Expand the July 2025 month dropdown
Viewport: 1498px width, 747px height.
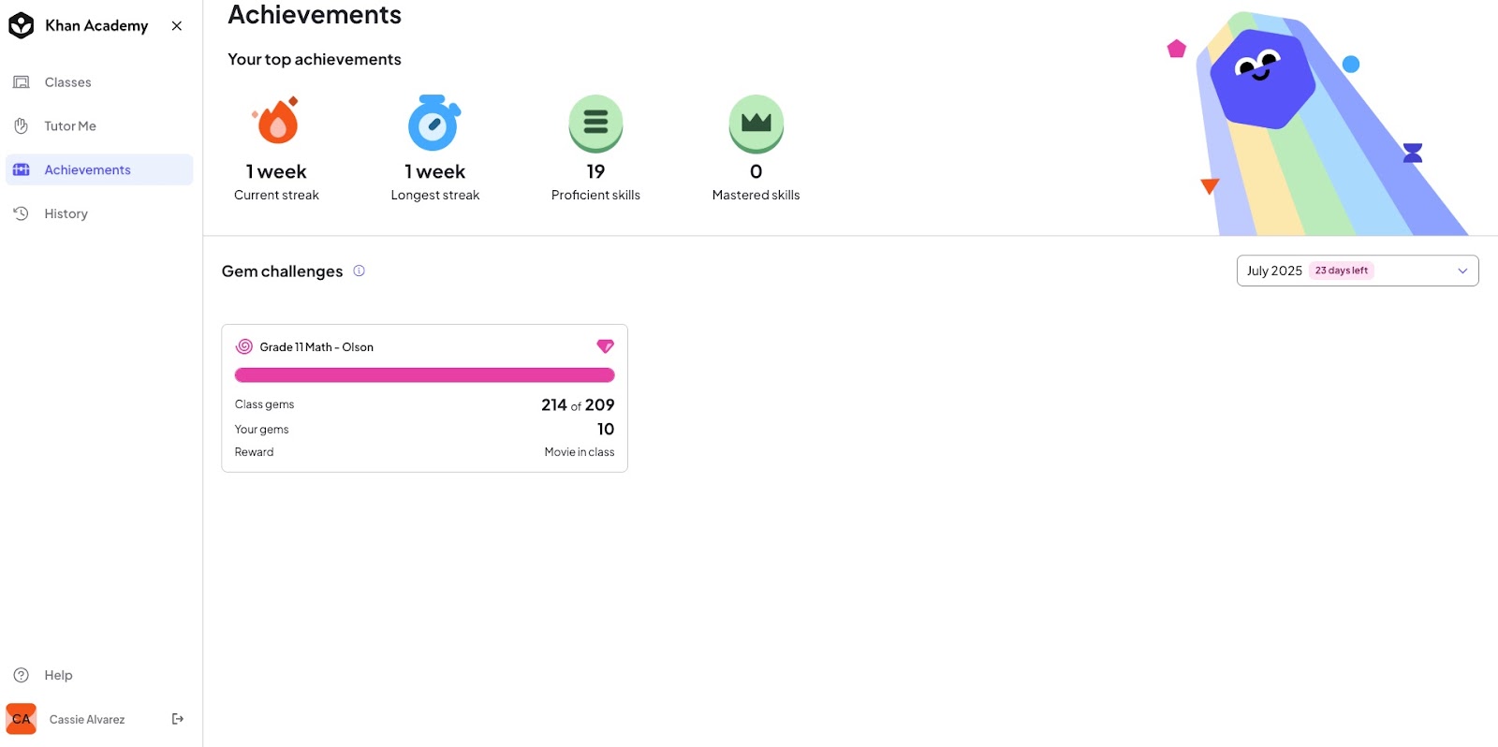point(1358,271)
